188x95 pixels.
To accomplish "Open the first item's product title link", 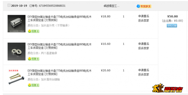I will click(x=59, y=19).
